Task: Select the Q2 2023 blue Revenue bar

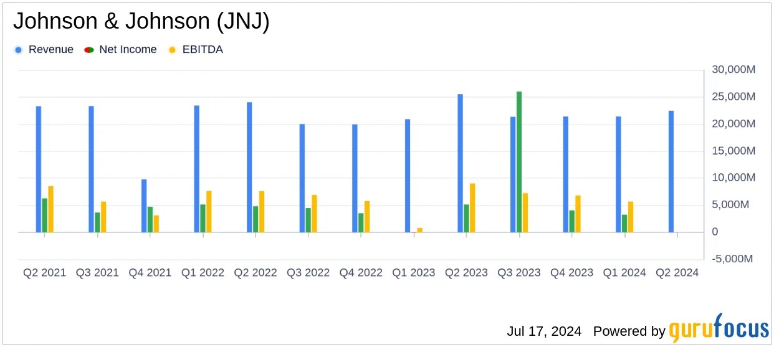Action: (x=460, y=163)
